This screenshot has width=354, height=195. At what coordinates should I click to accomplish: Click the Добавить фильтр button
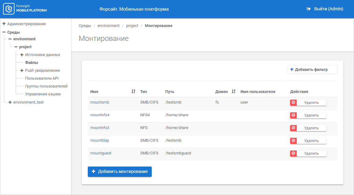click(x=312, y=70)
